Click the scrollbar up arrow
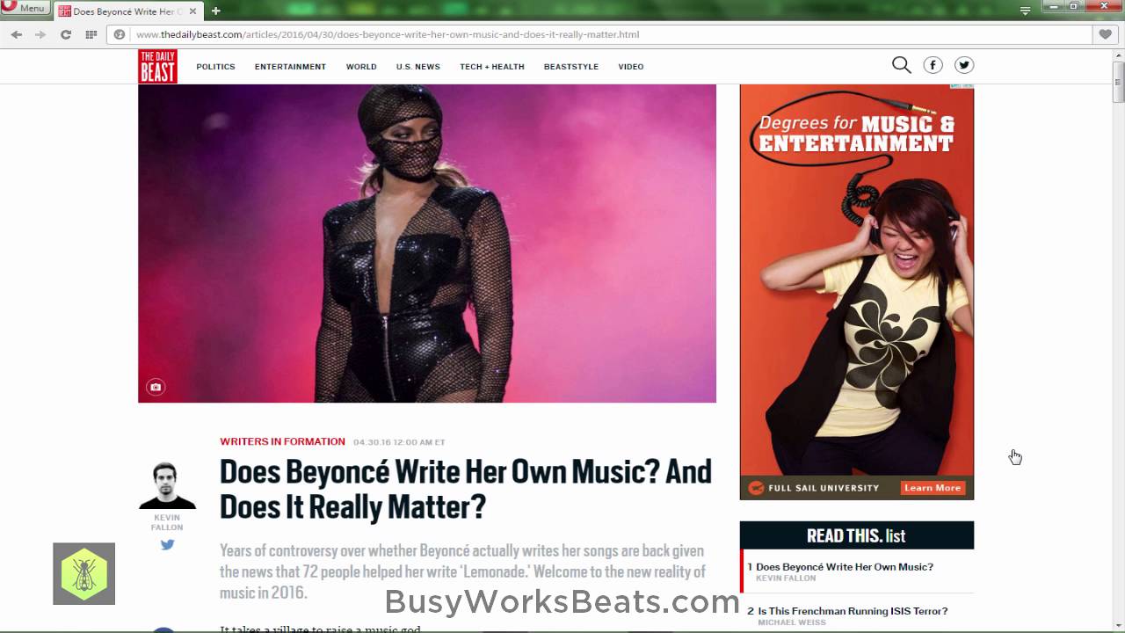This screenshot has width=1125, height=633. pos(1118,55)
